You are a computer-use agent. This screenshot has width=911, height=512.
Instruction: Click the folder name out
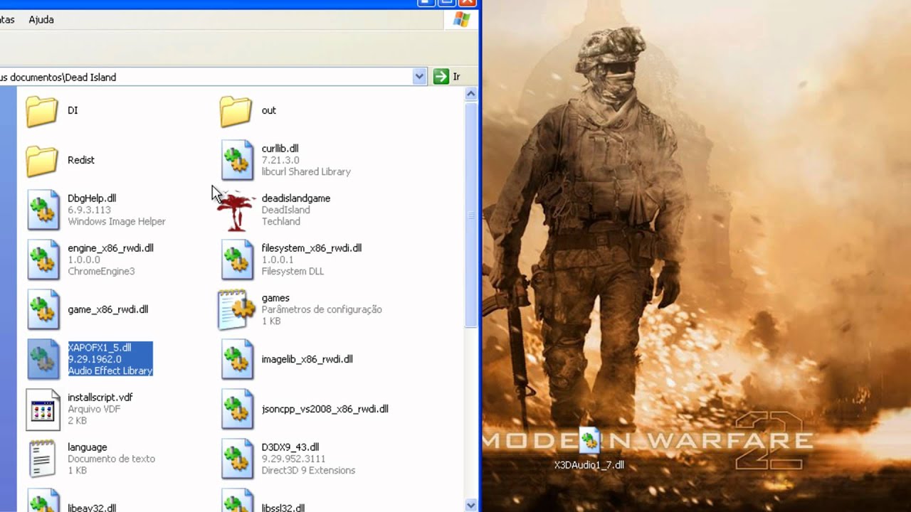pyautogui.click(x=269, y=110)
